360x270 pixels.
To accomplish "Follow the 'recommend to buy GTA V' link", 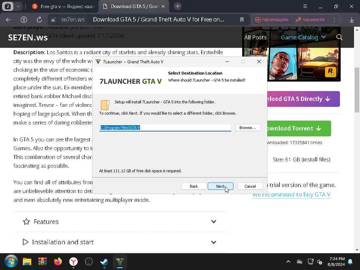I will click(x=291, y=194).
